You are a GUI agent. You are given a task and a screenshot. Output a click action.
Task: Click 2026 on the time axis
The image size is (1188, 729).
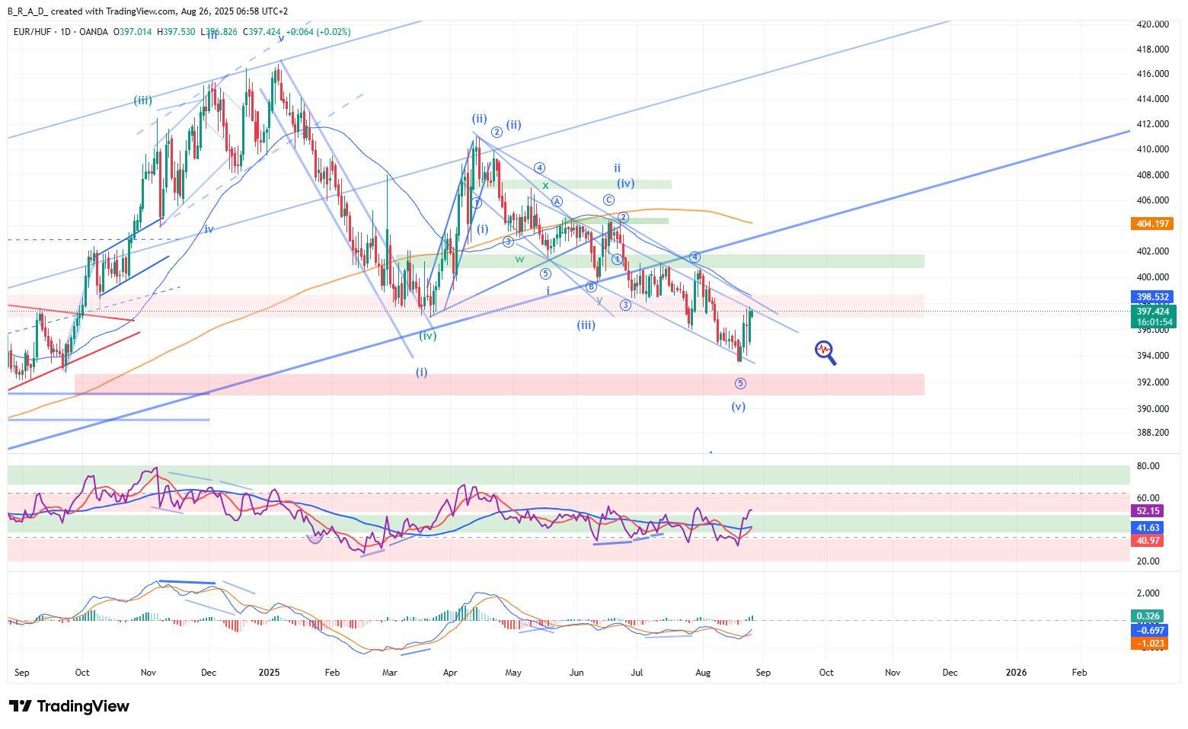tap(1016, 673)
